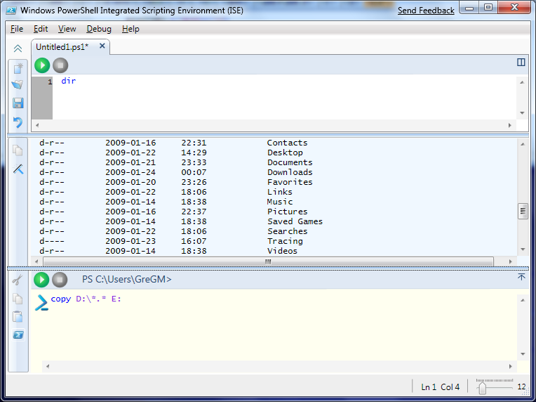Launch PowerShell console icon in command sidebar
Screen dimensions: 536x402
pyautogui.click(x=18, y=335)
